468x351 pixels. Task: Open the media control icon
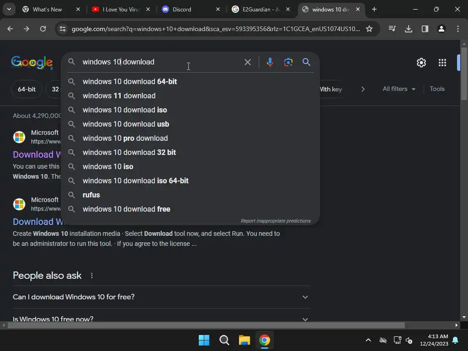(x=392, y=29)
